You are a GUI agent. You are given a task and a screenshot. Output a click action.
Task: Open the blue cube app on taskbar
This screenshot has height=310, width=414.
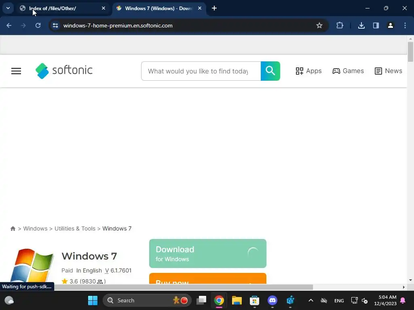click(x=290, y=300)
